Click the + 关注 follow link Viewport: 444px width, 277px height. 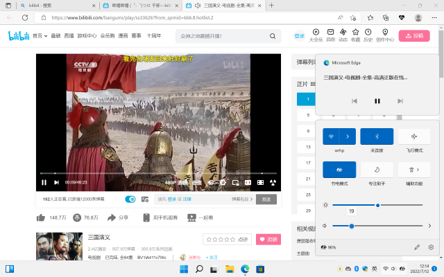point(212,258)
